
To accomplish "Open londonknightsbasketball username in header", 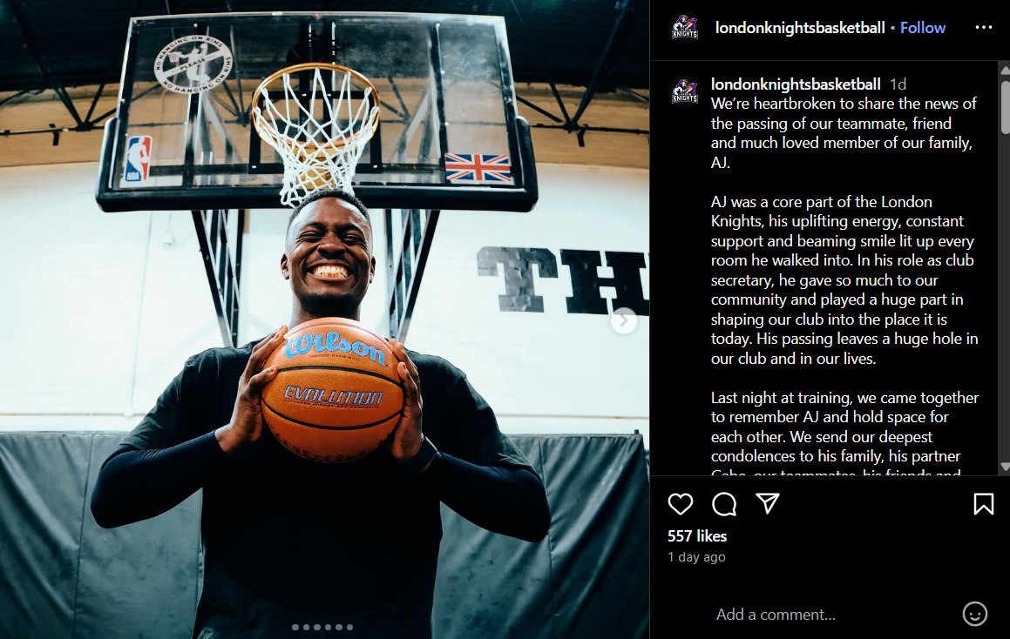I will pyautogui.click(x=800, y=28).
